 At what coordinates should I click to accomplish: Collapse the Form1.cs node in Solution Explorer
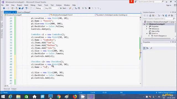point(147,34)
